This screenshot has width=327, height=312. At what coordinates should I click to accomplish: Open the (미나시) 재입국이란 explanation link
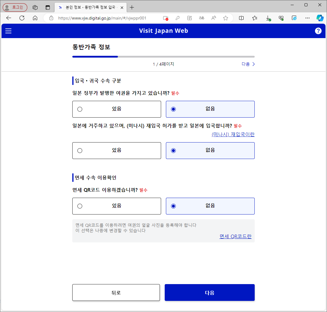click(233, 134)
